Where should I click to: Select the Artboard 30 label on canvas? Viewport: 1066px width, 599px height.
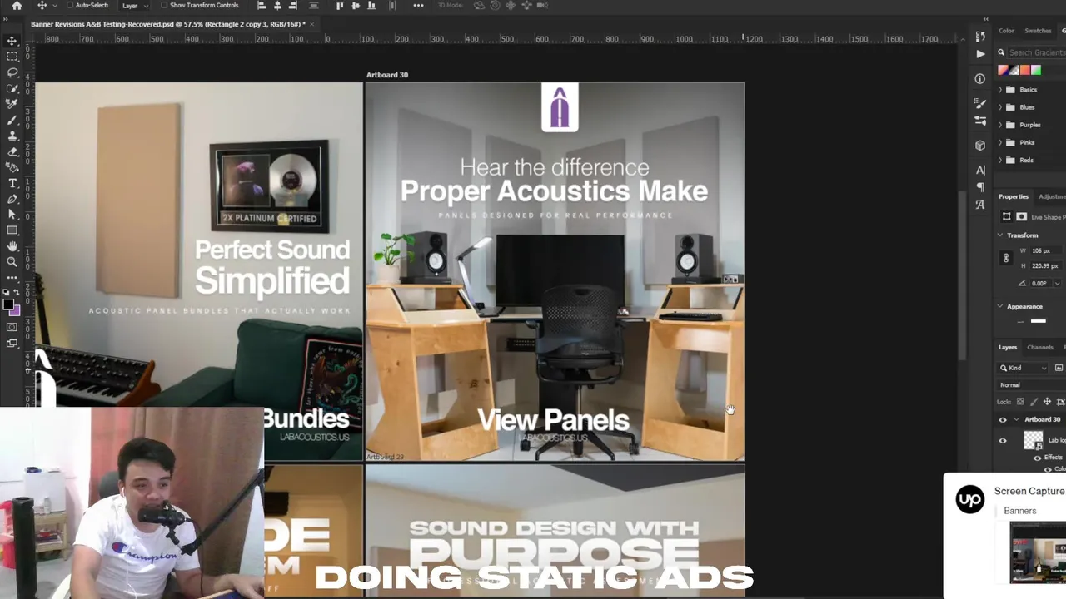click(387, 75)
